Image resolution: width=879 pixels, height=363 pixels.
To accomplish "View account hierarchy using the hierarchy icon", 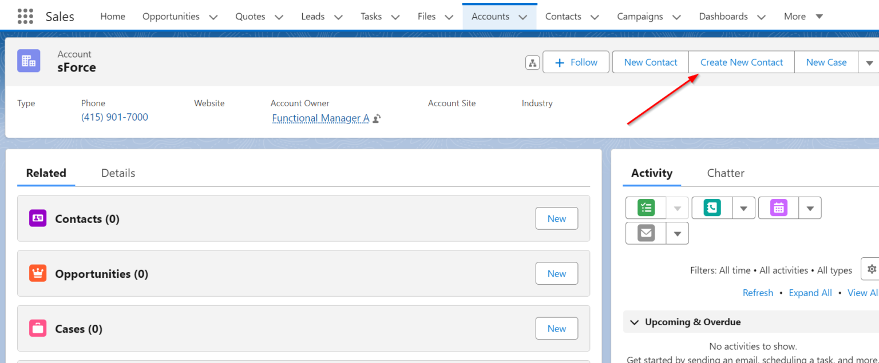I will (x=532, y=62).
